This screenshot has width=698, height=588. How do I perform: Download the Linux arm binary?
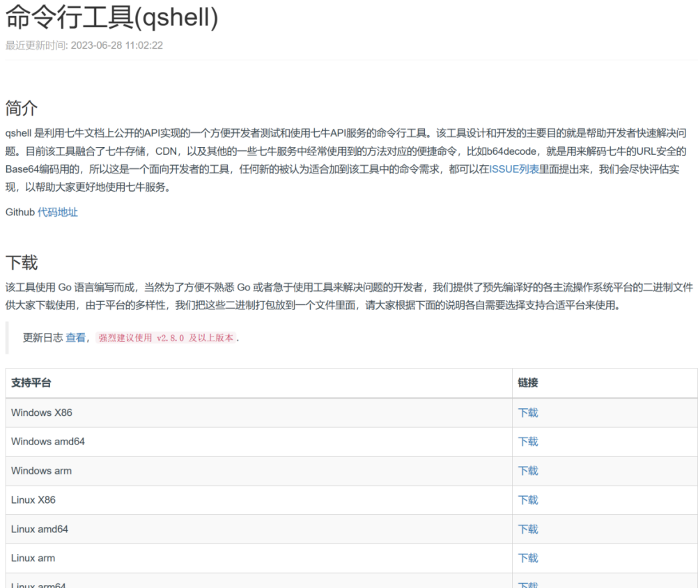coord(527,557)
